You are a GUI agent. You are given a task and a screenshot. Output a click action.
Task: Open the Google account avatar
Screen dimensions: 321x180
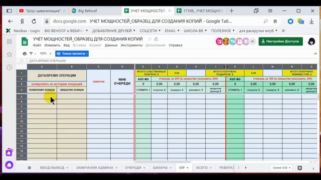(x=311, y=41)
